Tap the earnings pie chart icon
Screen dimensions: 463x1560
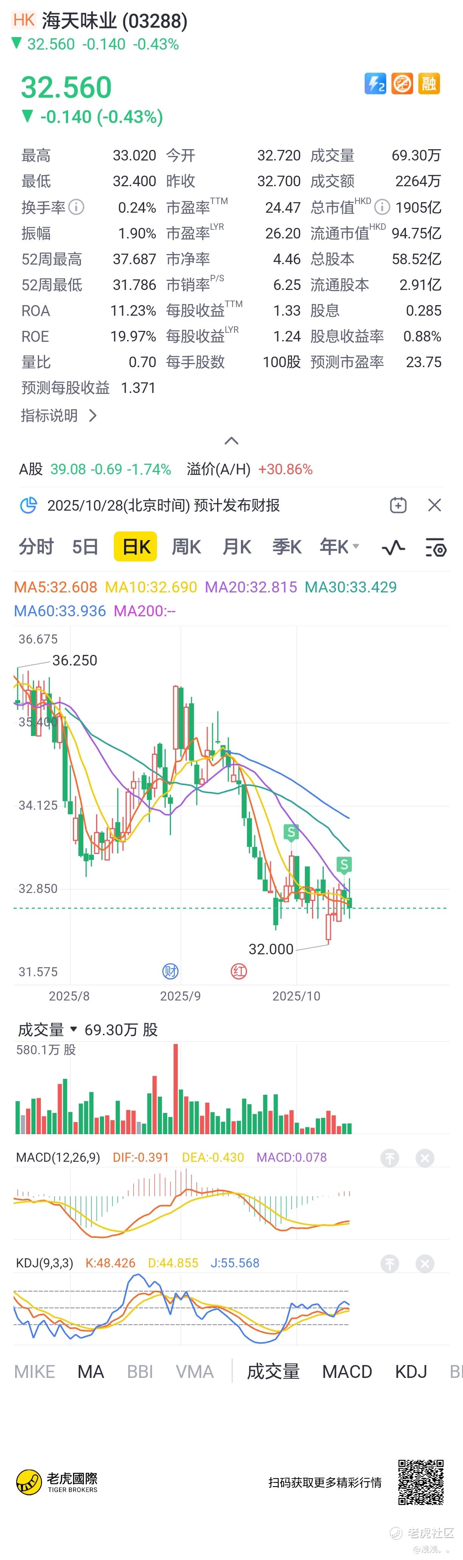tap(28, 505)
